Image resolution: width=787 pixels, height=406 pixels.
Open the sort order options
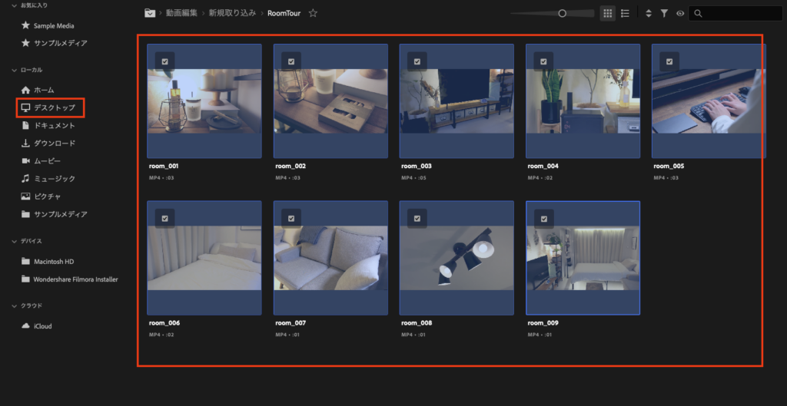[x=649, y=14]
